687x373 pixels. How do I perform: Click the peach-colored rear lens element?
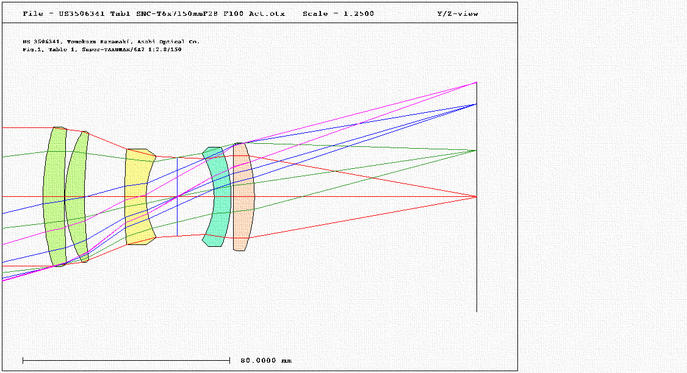click(243, 197)
